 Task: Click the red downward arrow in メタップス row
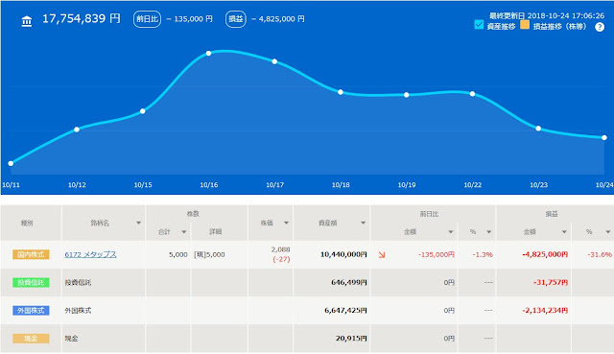[x=382, y=255]
